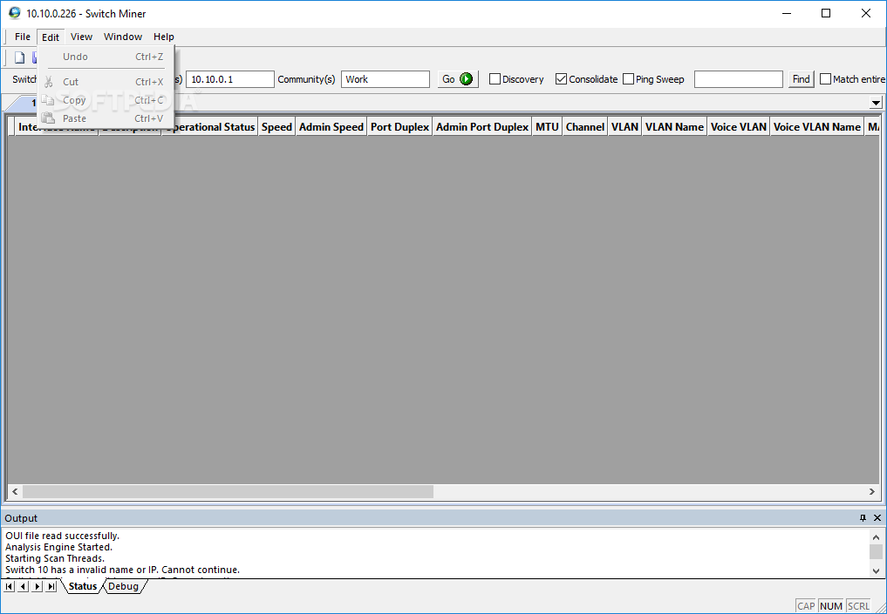Viewport: 887px width, 614px height.
Task: Click the Output panel pin icon
Action: [863, 518]
